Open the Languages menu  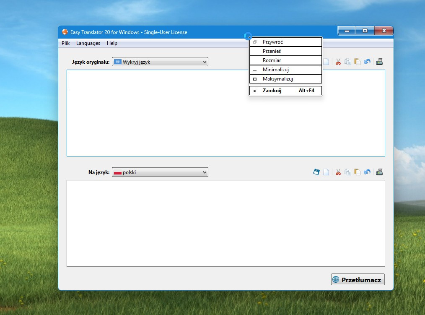88,43
